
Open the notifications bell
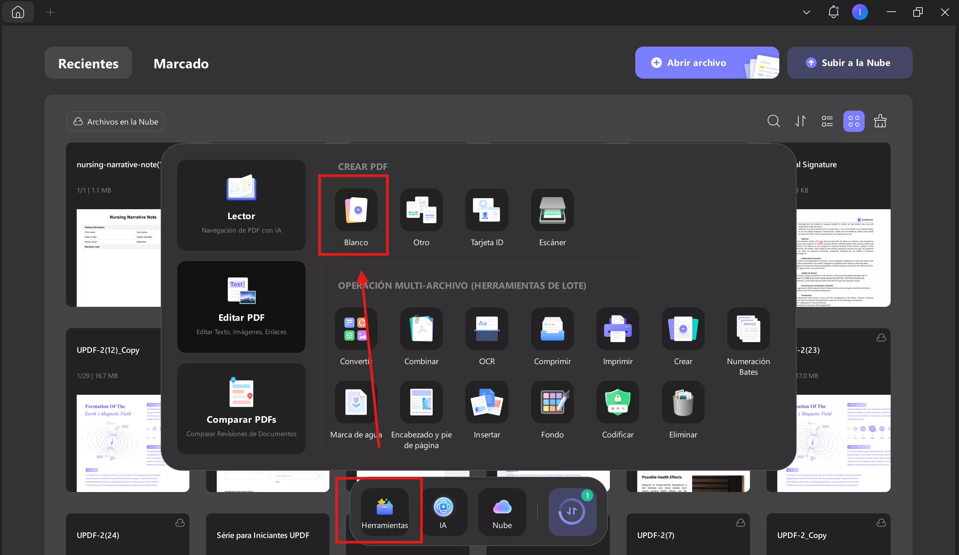click(x=833, y=12)
